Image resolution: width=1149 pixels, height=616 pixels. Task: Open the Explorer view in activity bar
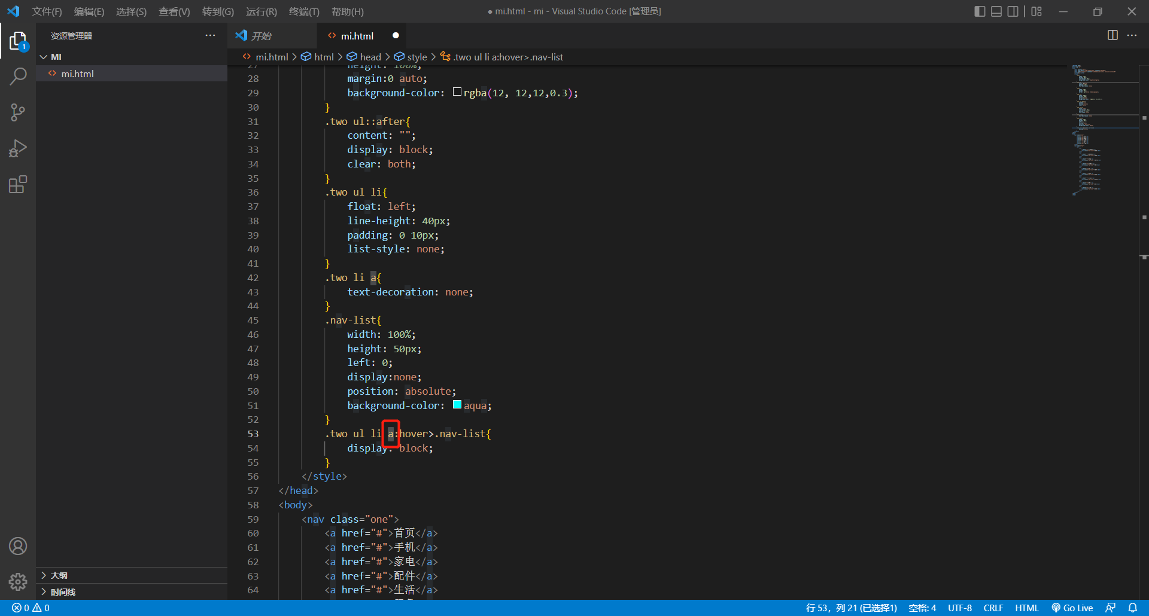click(18, 41)
